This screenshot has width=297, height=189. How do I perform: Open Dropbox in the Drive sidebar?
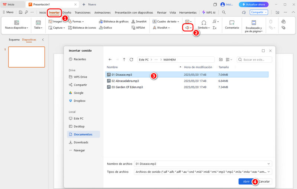pos(79,101)
